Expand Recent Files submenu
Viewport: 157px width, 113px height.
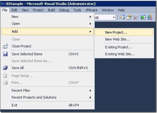[48, 90]
